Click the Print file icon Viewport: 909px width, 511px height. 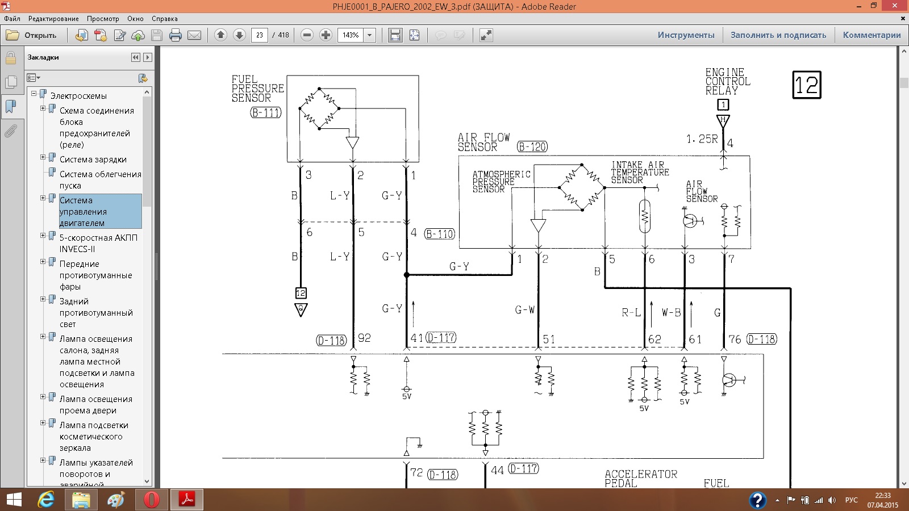[x=176, y=35]
